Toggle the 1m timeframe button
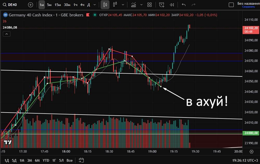The image size is (260, 164). pos(42,5)
